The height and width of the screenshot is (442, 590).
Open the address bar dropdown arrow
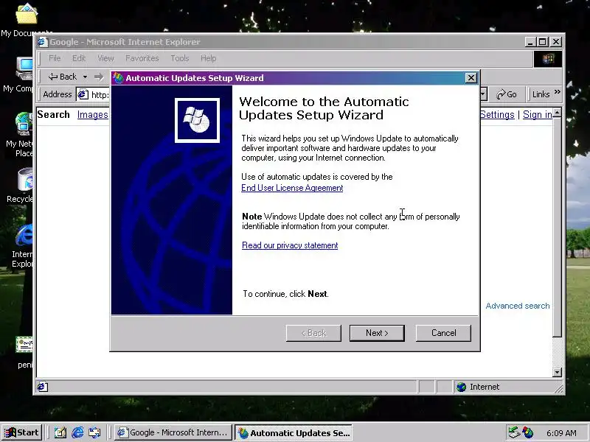tap(484, 94)
